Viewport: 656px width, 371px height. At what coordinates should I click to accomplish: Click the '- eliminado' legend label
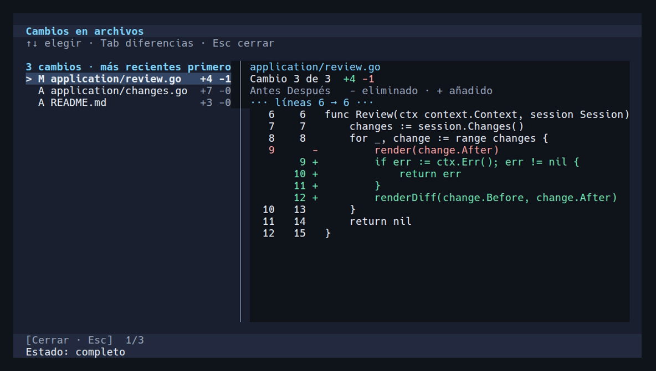pyautogui.click(x=383, y=91)
